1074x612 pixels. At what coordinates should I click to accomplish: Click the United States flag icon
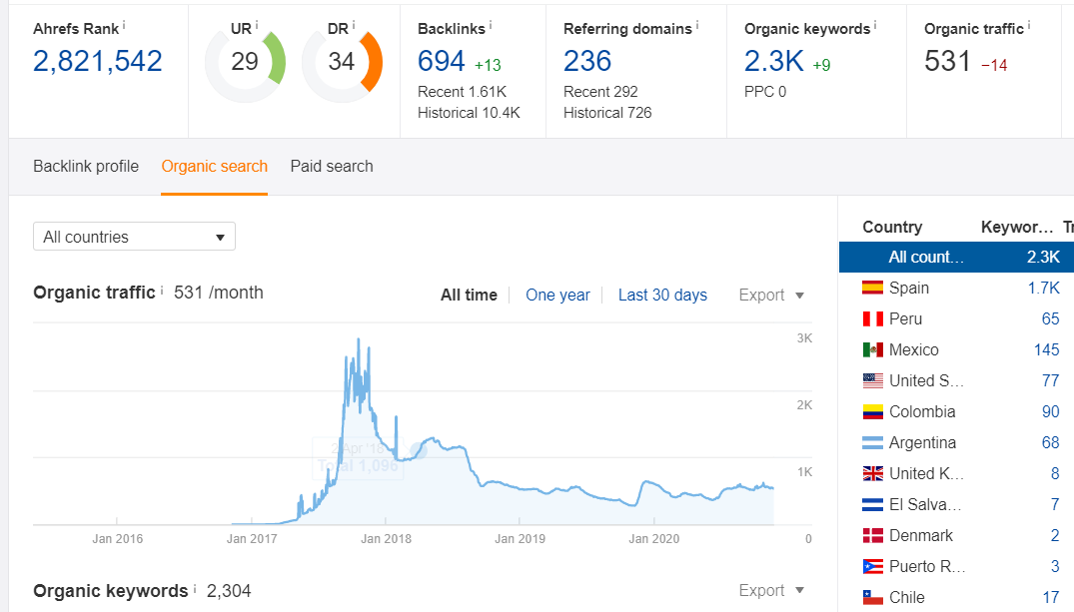click(872, 380)
